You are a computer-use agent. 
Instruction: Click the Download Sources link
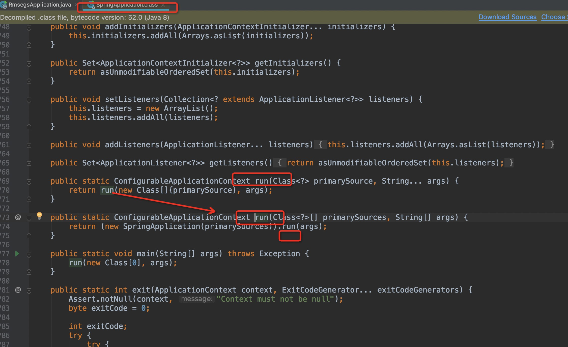tap(507, 17)
